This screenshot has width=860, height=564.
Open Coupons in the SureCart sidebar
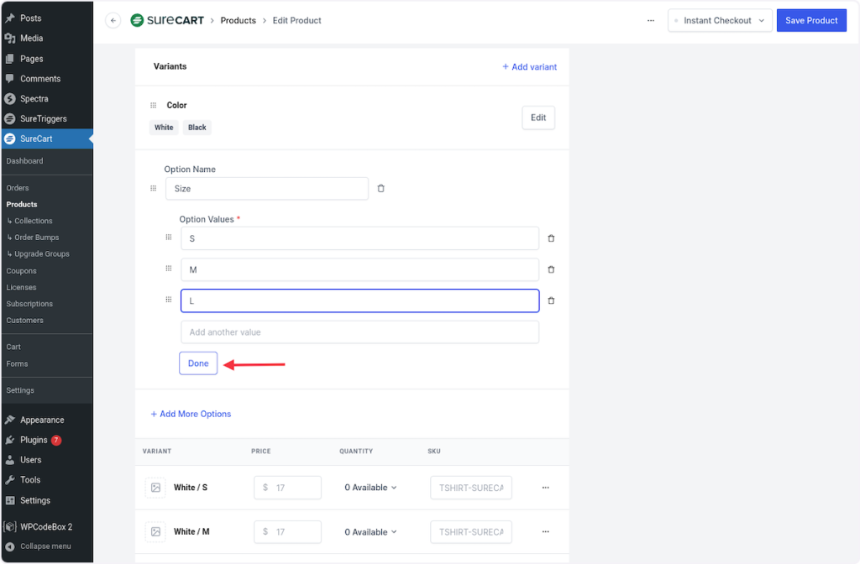(22, 271)
